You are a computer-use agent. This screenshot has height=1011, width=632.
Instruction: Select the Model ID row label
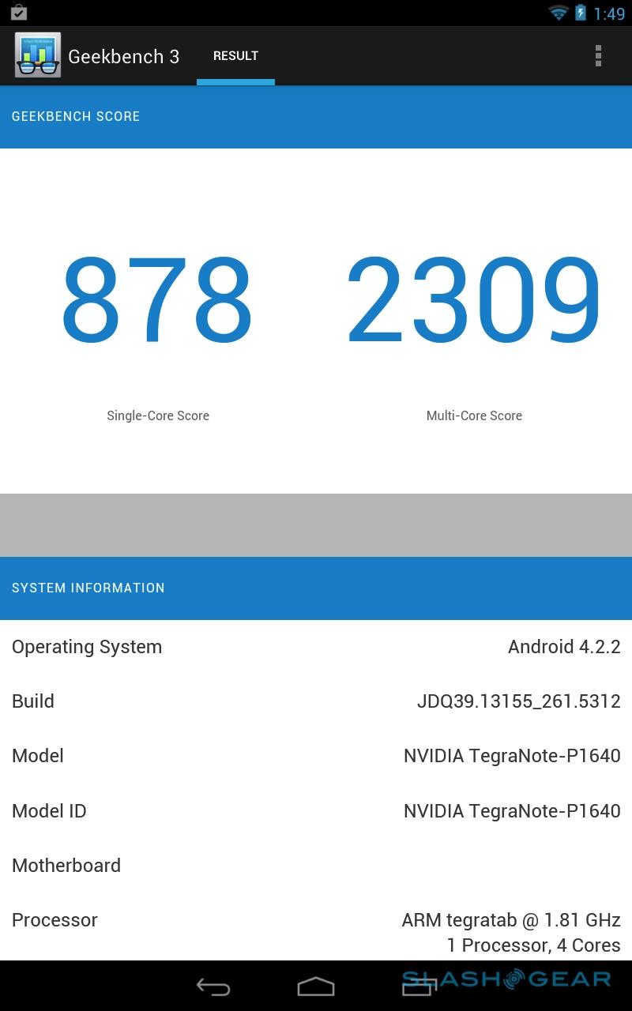click(x=49, y=811)
